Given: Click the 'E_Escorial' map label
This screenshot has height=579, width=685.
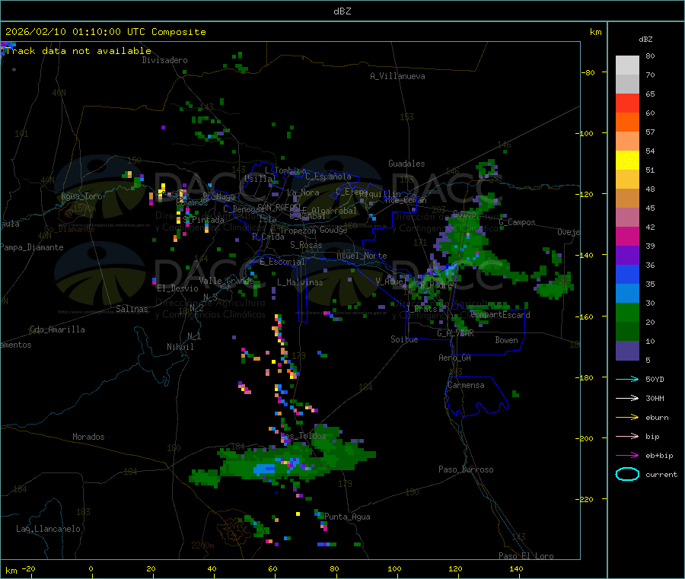Looking at the screenshot, I should click(x=282, y=262).
